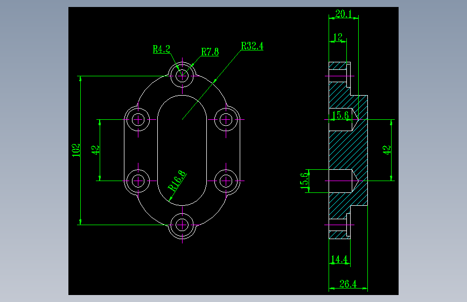Click the 42 dimension in the section view

386,150
